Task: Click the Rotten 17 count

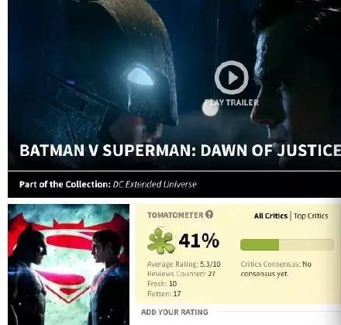Action: (164, 294)
